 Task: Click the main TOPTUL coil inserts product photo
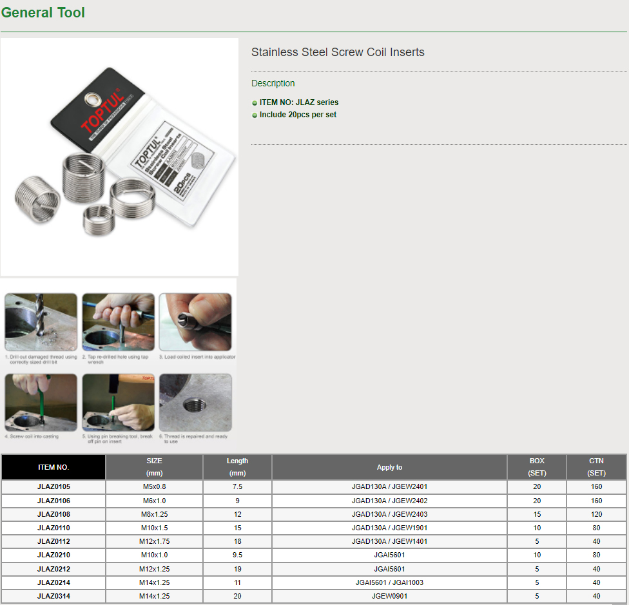[x=119, y=157]
